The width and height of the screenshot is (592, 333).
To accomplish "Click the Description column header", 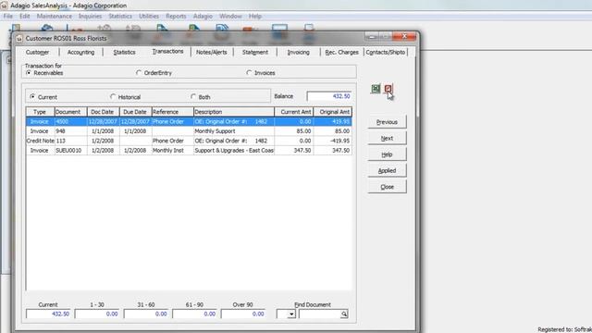I will (234, 112).
